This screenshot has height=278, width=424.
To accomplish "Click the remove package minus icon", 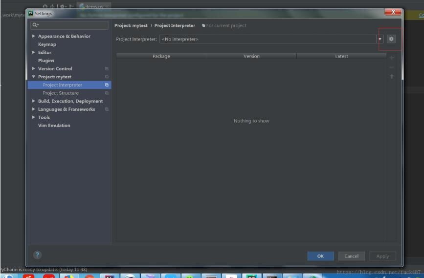I will point(392,67).
